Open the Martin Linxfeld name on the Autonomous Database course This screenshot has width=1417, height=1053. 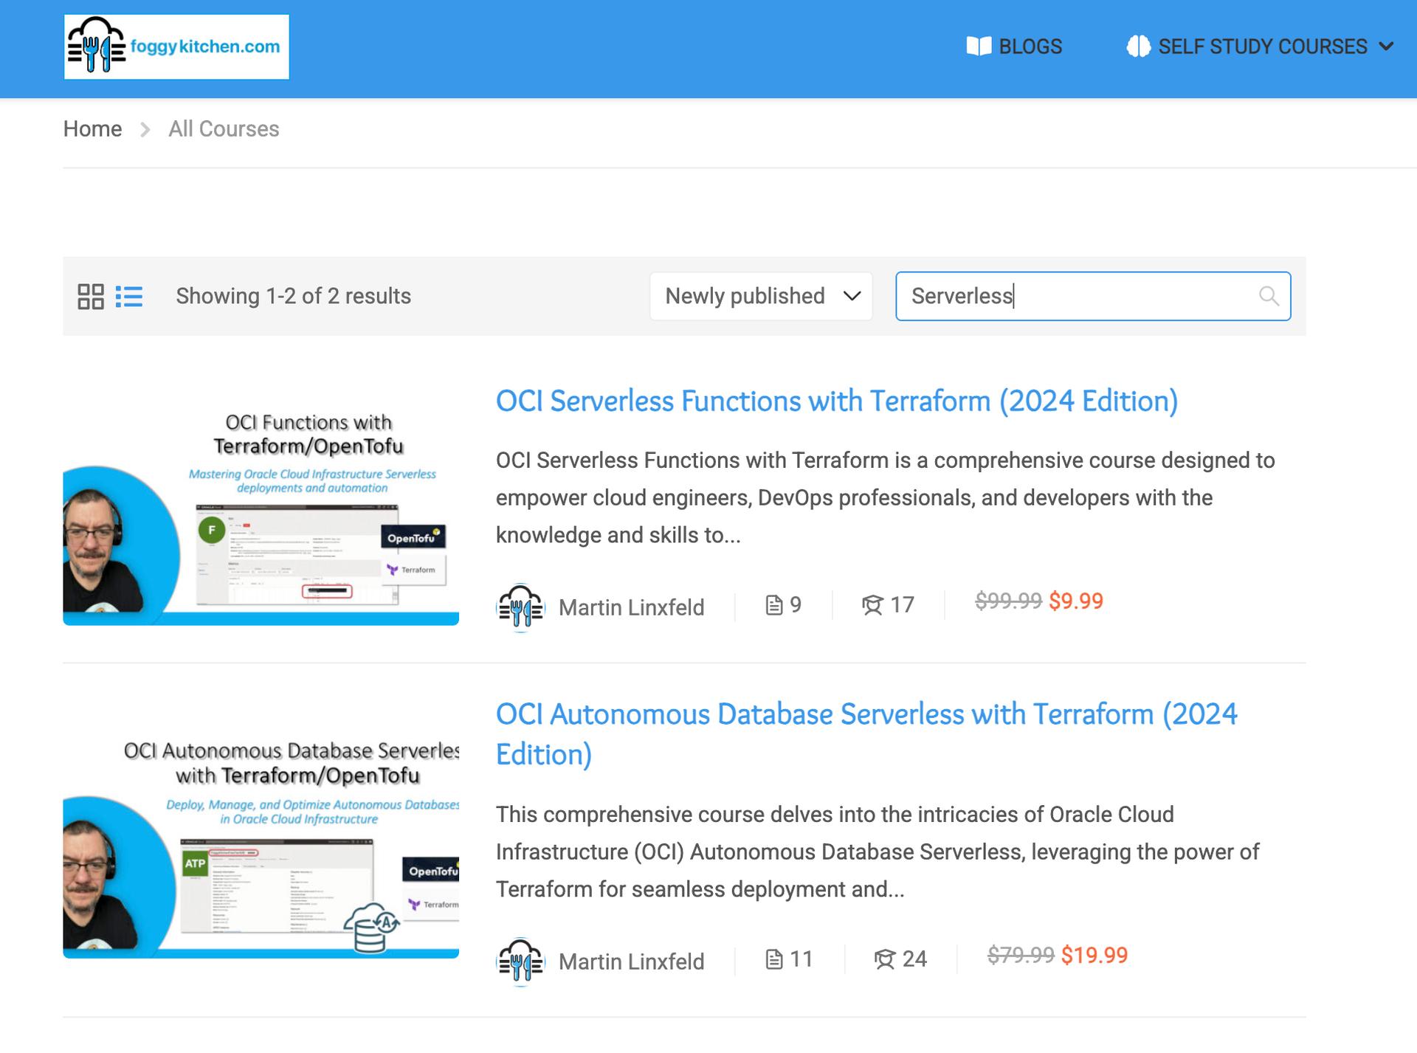pos(631,962)
